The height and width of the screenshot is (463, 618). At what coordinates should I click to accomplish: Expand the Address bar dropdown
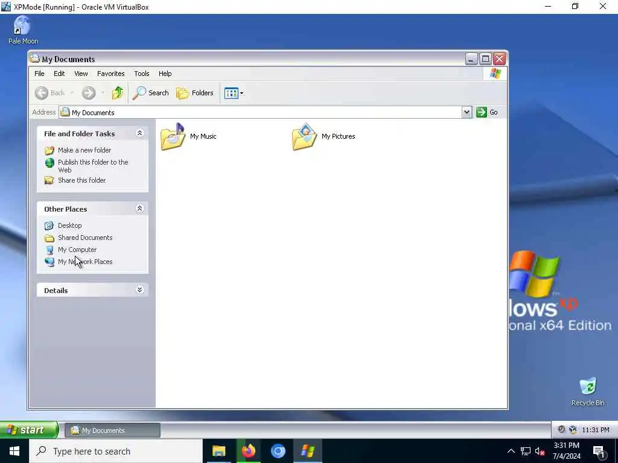pos(467,112)
